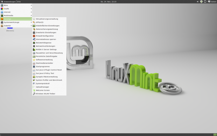Open Startprogramme via its icon
This screenshot has height=136, width=217.
(34, 67)
